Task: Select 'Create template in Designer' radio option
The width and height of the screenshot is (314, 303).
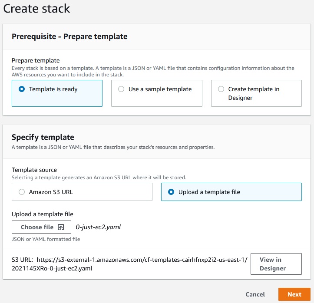Action: click(x=256, y=93)
